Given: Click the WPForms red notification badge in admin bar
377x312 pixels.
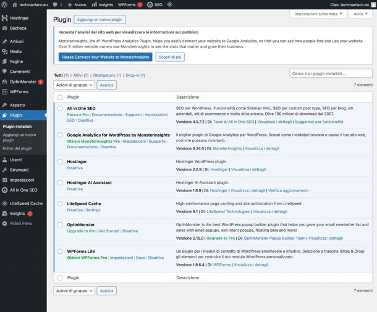Looking at the screenshot, I should (x=140, y=4).
